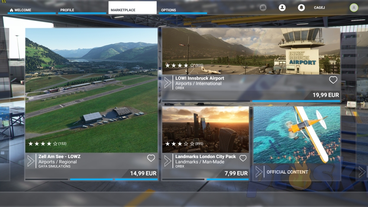Select the Marketplace tab
Viewport: 368px width, 207px height.
132,8
